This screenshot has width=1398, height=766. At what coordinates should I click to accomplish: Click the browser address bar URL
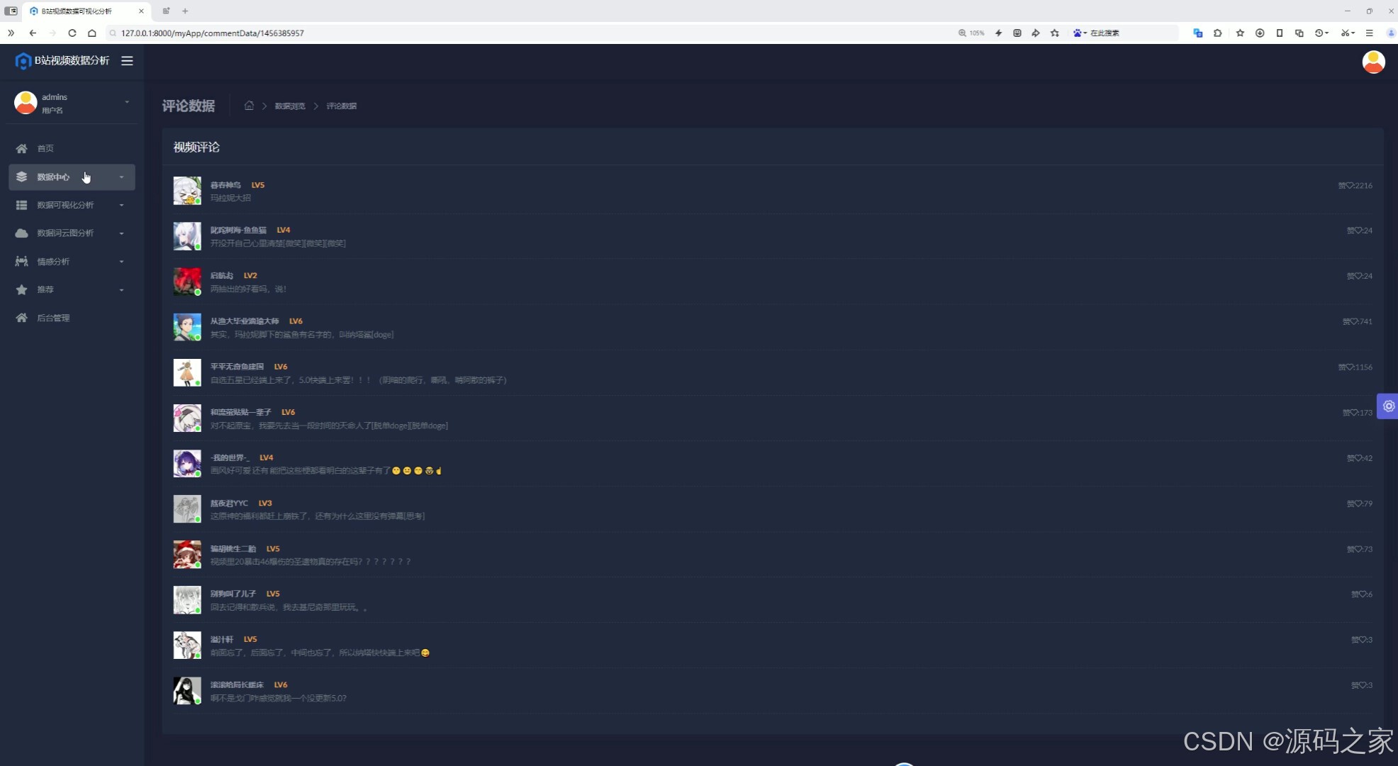213,33
